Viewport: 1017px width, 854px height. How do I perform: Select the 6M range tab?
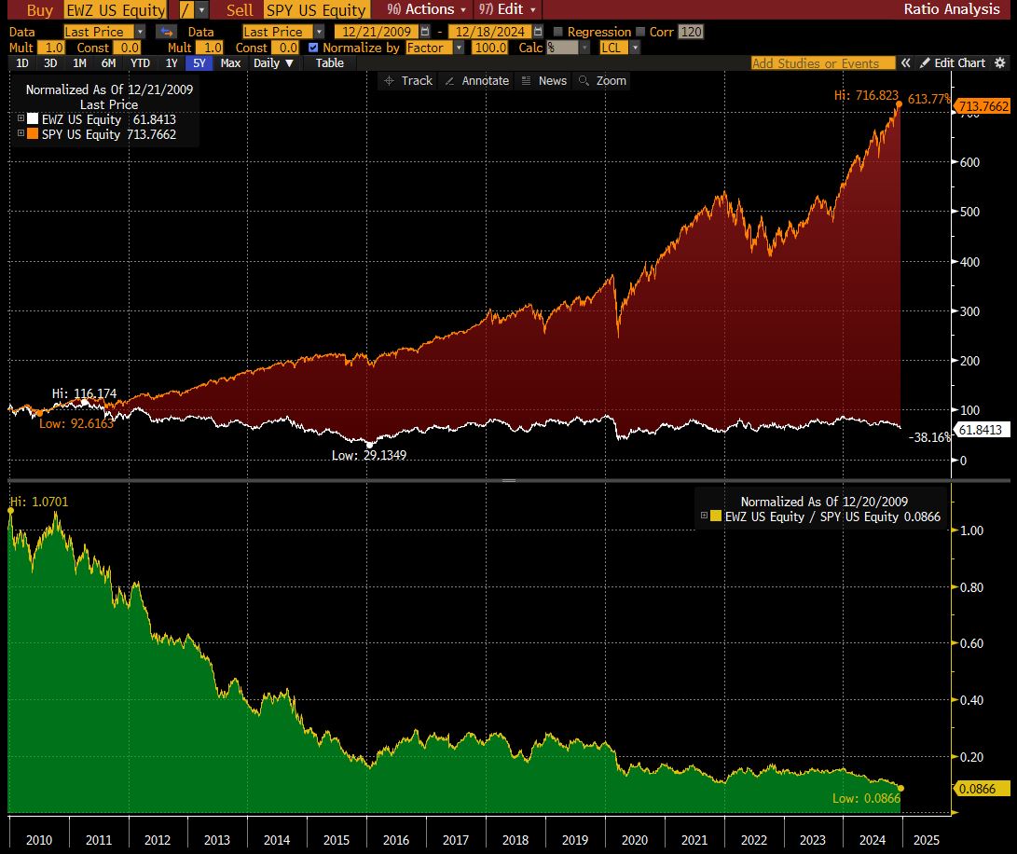(108, 63)
